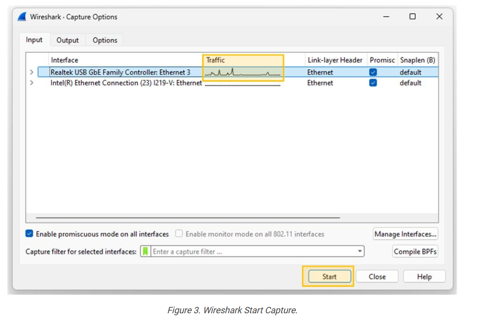Click the Realtek traffic sparkline graph
This screenshot has height=326, width=480.
[243, 73]
